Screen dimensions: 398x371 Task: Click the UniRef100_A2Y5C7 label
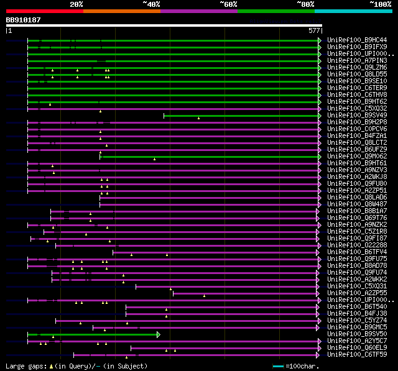(357, 341)
